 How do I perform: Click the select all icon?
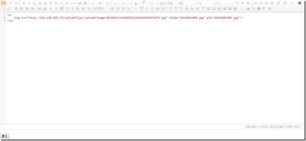point(123,3)
